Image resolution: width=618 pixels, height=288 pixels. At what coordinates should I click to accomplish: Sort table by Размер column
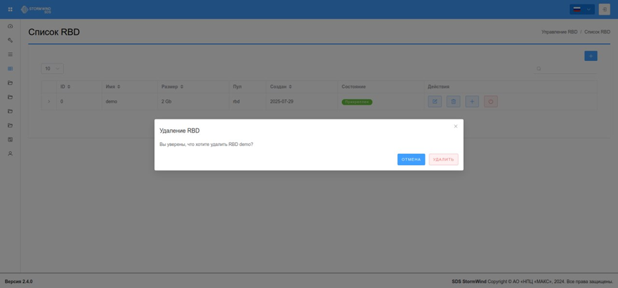(172, 86)
